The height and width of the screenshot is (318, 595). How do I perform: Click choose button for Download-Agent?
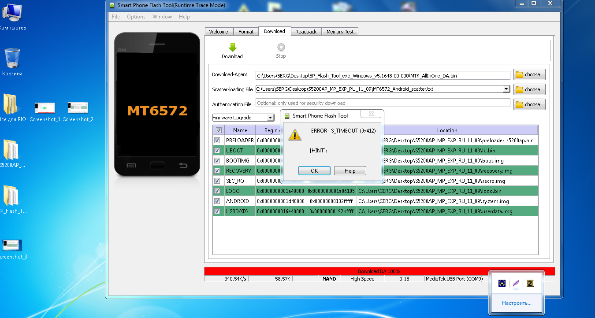[x=529, y=74]
